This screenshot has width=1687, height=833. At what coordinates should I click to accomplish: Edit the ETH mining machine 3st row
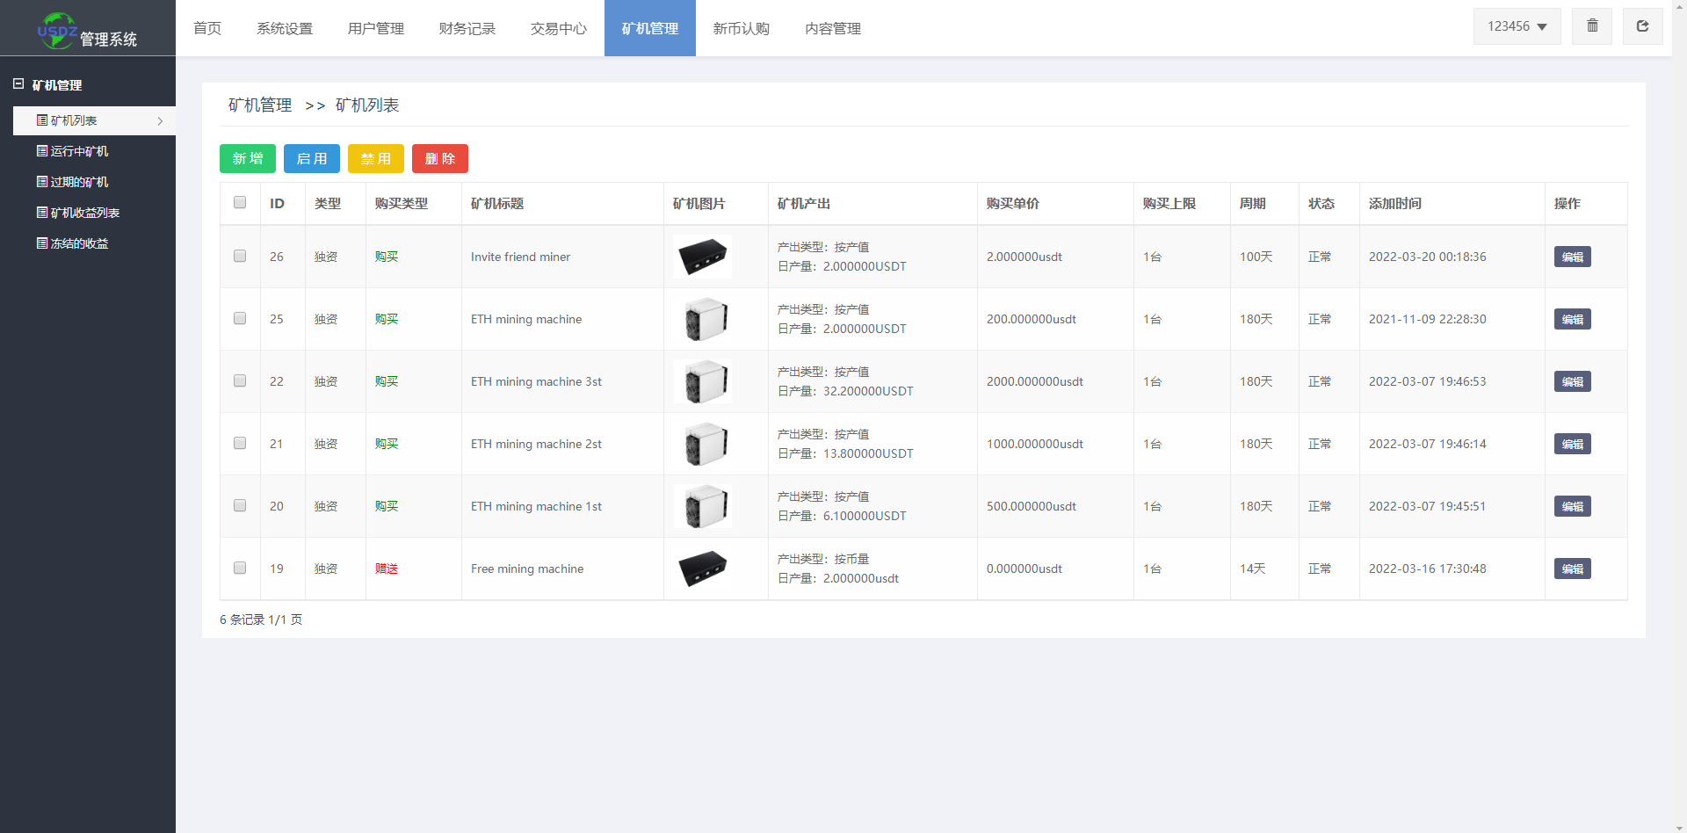pyautogui.click(x=1572, y=382)
